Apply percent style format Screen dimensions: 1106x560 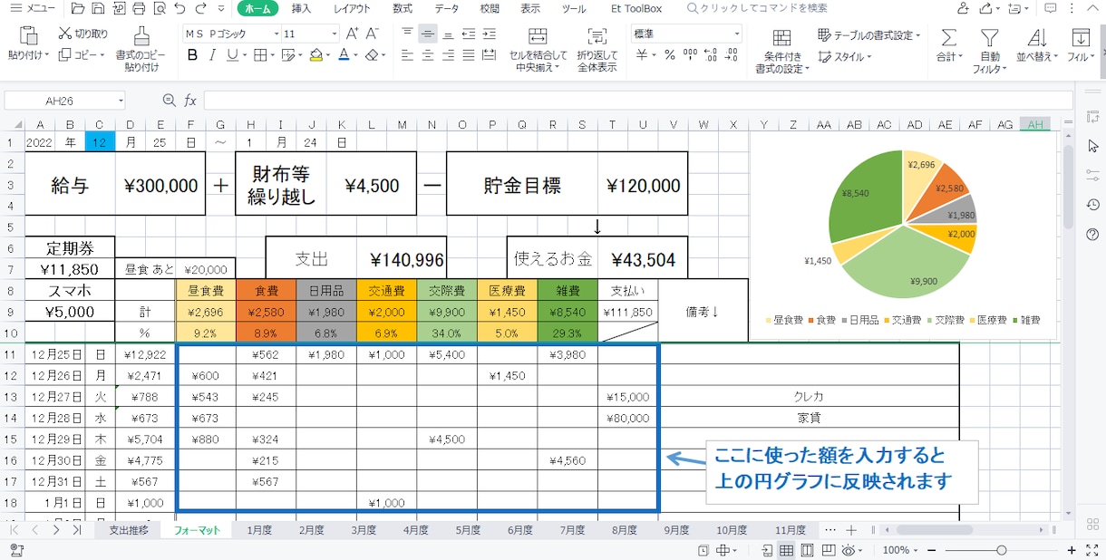tap(669, 55)
